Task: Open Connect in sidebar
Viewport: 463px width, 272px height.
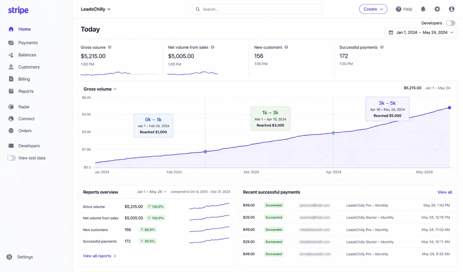Action: pyautogui.click(x=26, y=119)
